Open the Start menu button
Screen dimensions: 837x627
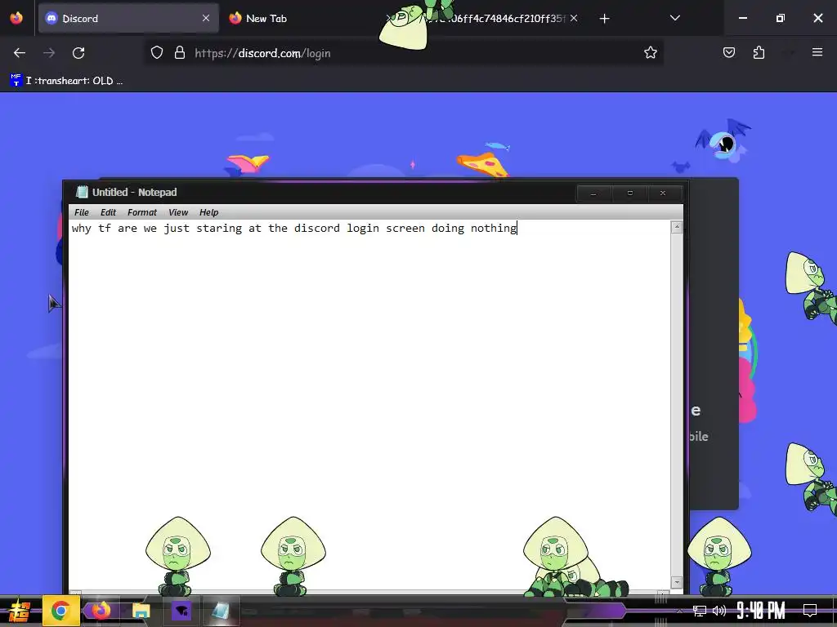[20, 611]
